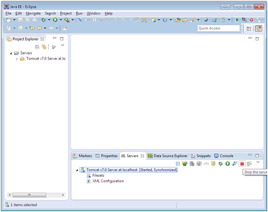Click the Quick Access search field
Viewport: 268px width, 212px height.
[x=219, y=28]
